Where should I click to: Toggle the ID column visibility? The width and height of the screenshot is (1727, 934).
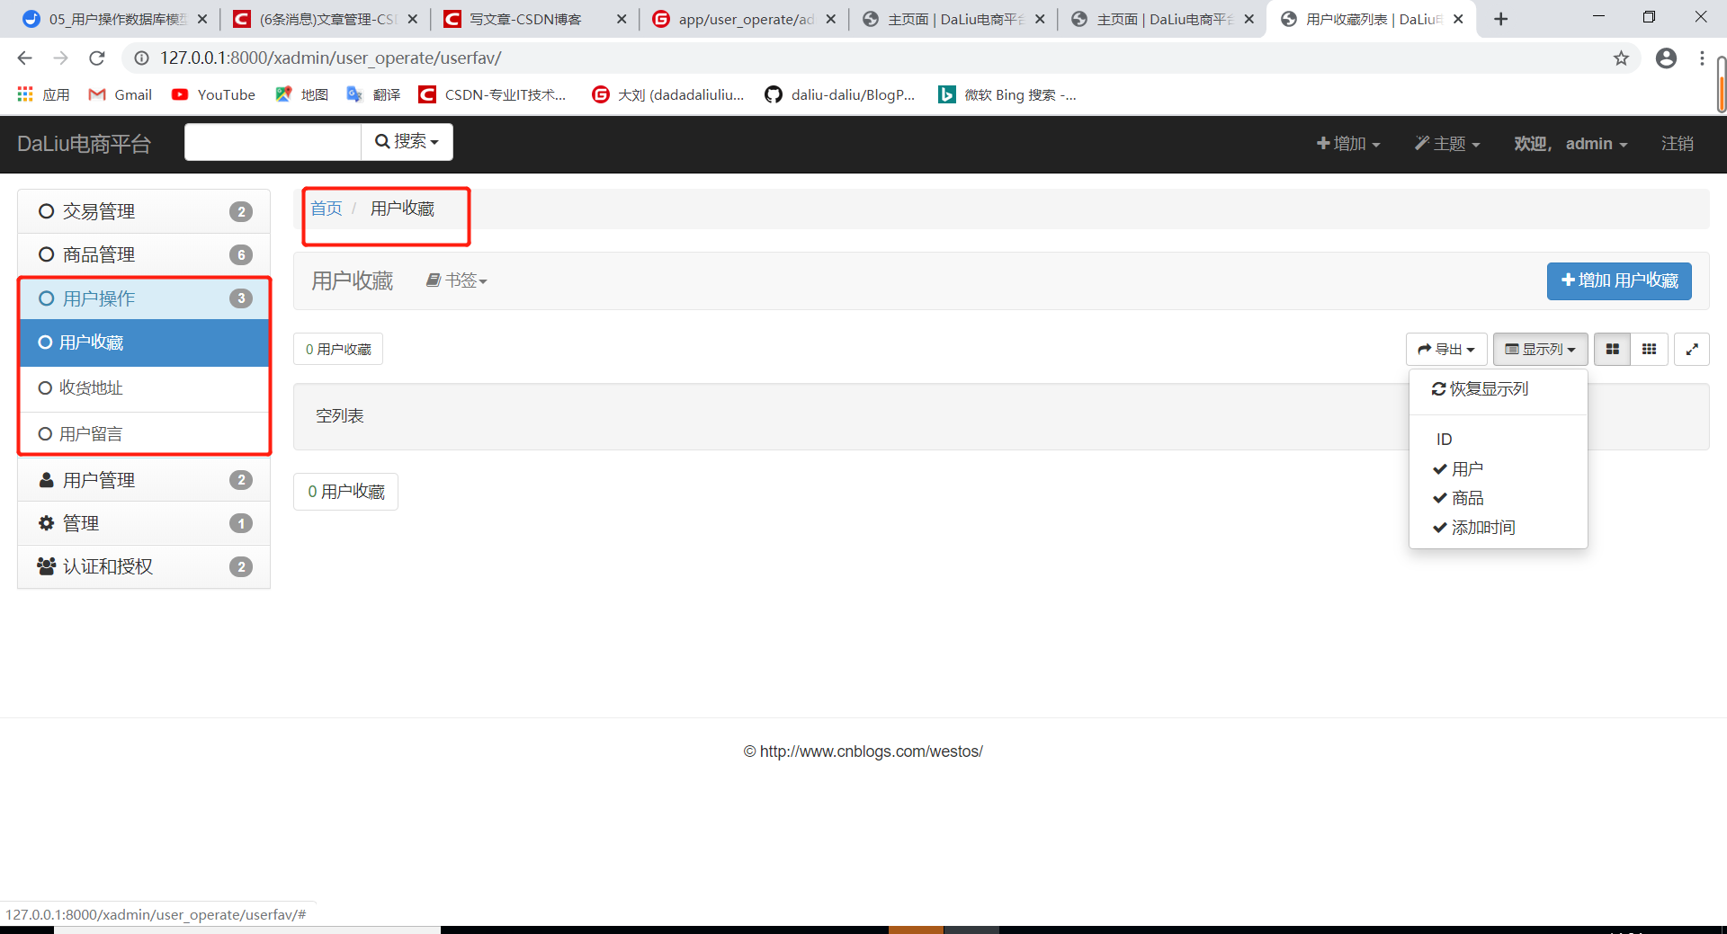(x=1499, y=439)
